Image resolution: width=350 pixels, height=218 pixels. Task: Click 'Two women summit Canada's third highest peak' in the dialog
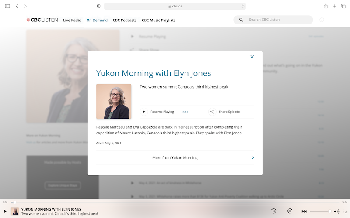point(184,87)
